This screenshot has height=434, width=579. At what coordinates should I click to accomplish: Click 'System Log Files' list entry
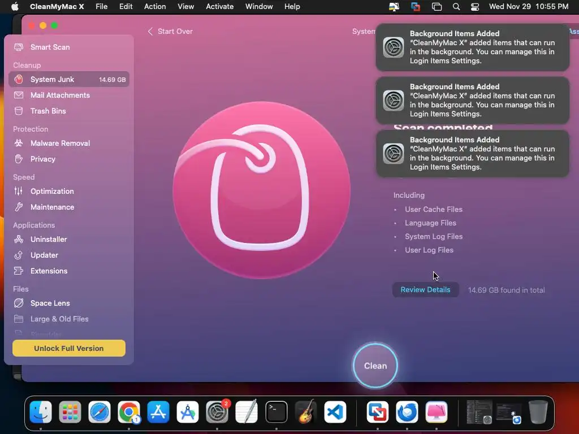coord(434,237)
